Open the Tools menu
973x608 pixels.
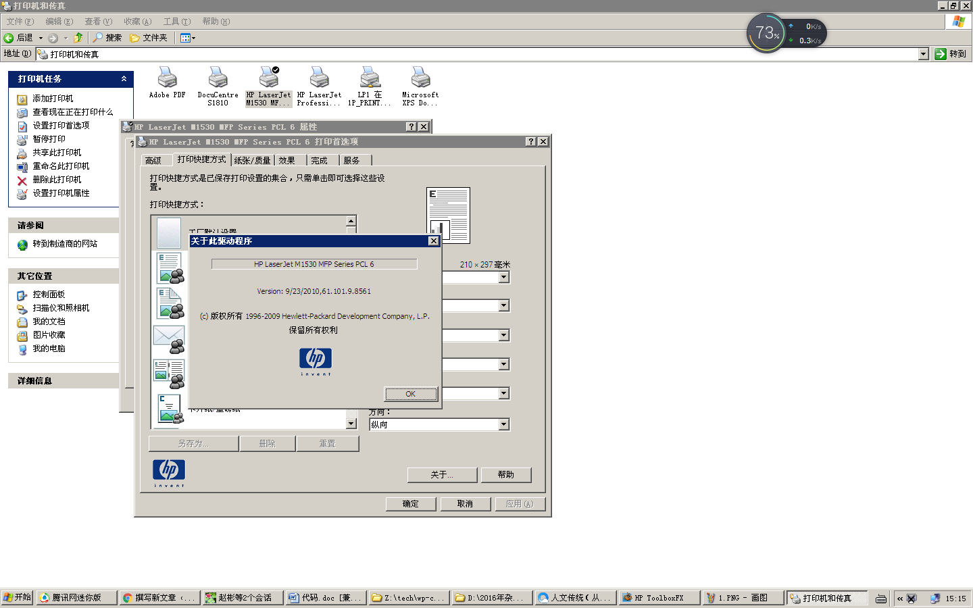(x=176, y=22)
